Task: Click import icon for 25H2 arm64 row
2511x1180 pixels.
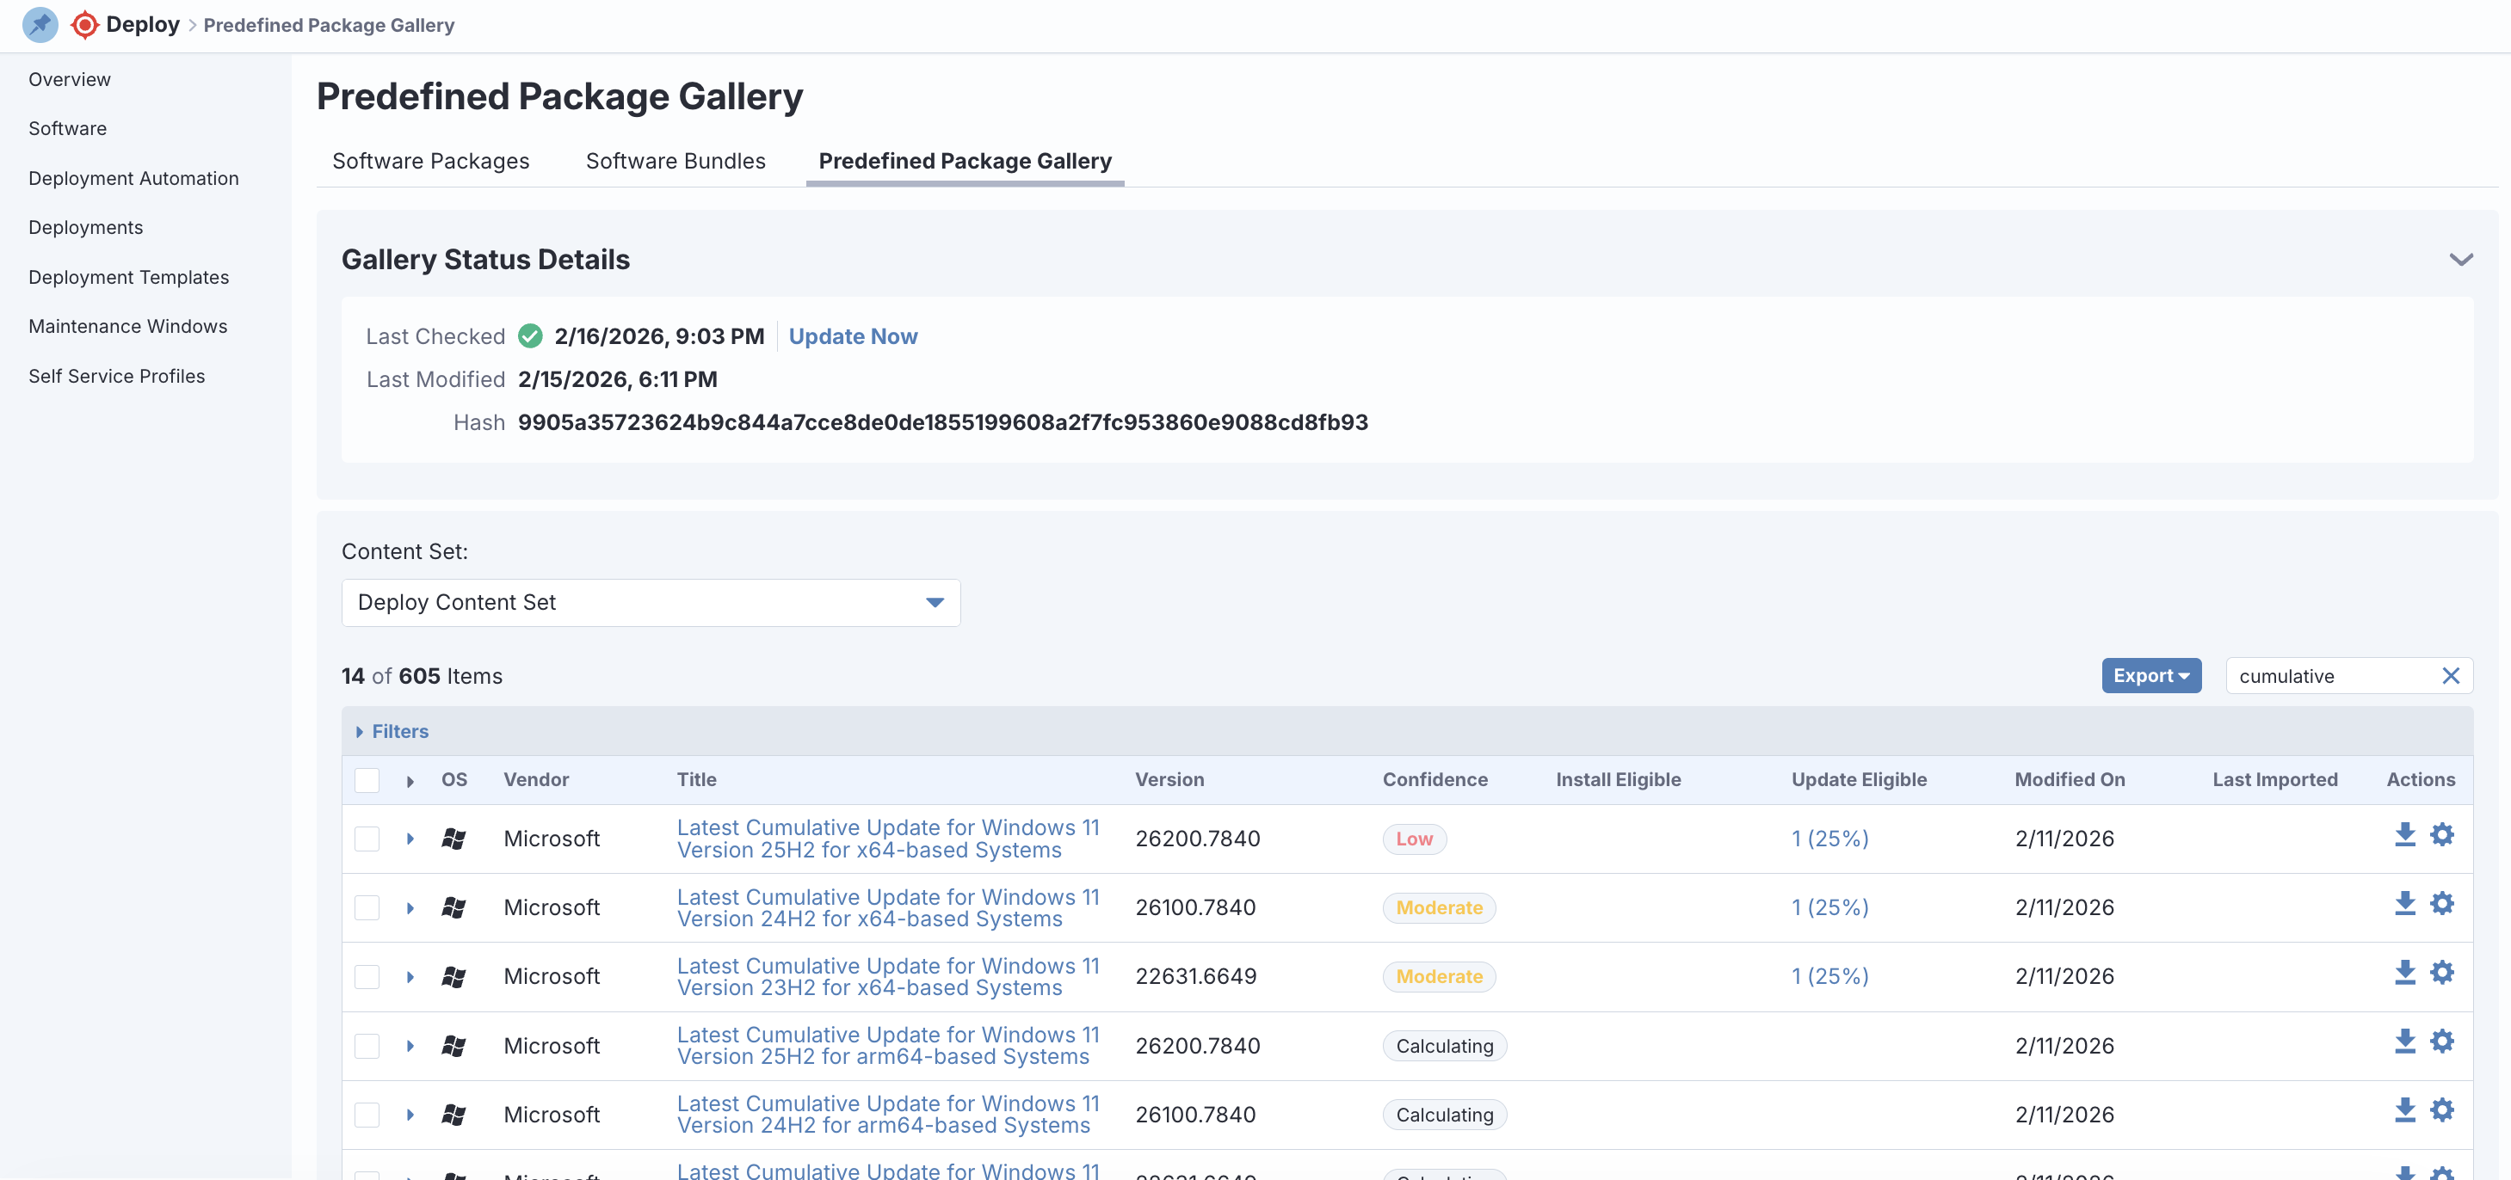Action: [2405, 1042]
